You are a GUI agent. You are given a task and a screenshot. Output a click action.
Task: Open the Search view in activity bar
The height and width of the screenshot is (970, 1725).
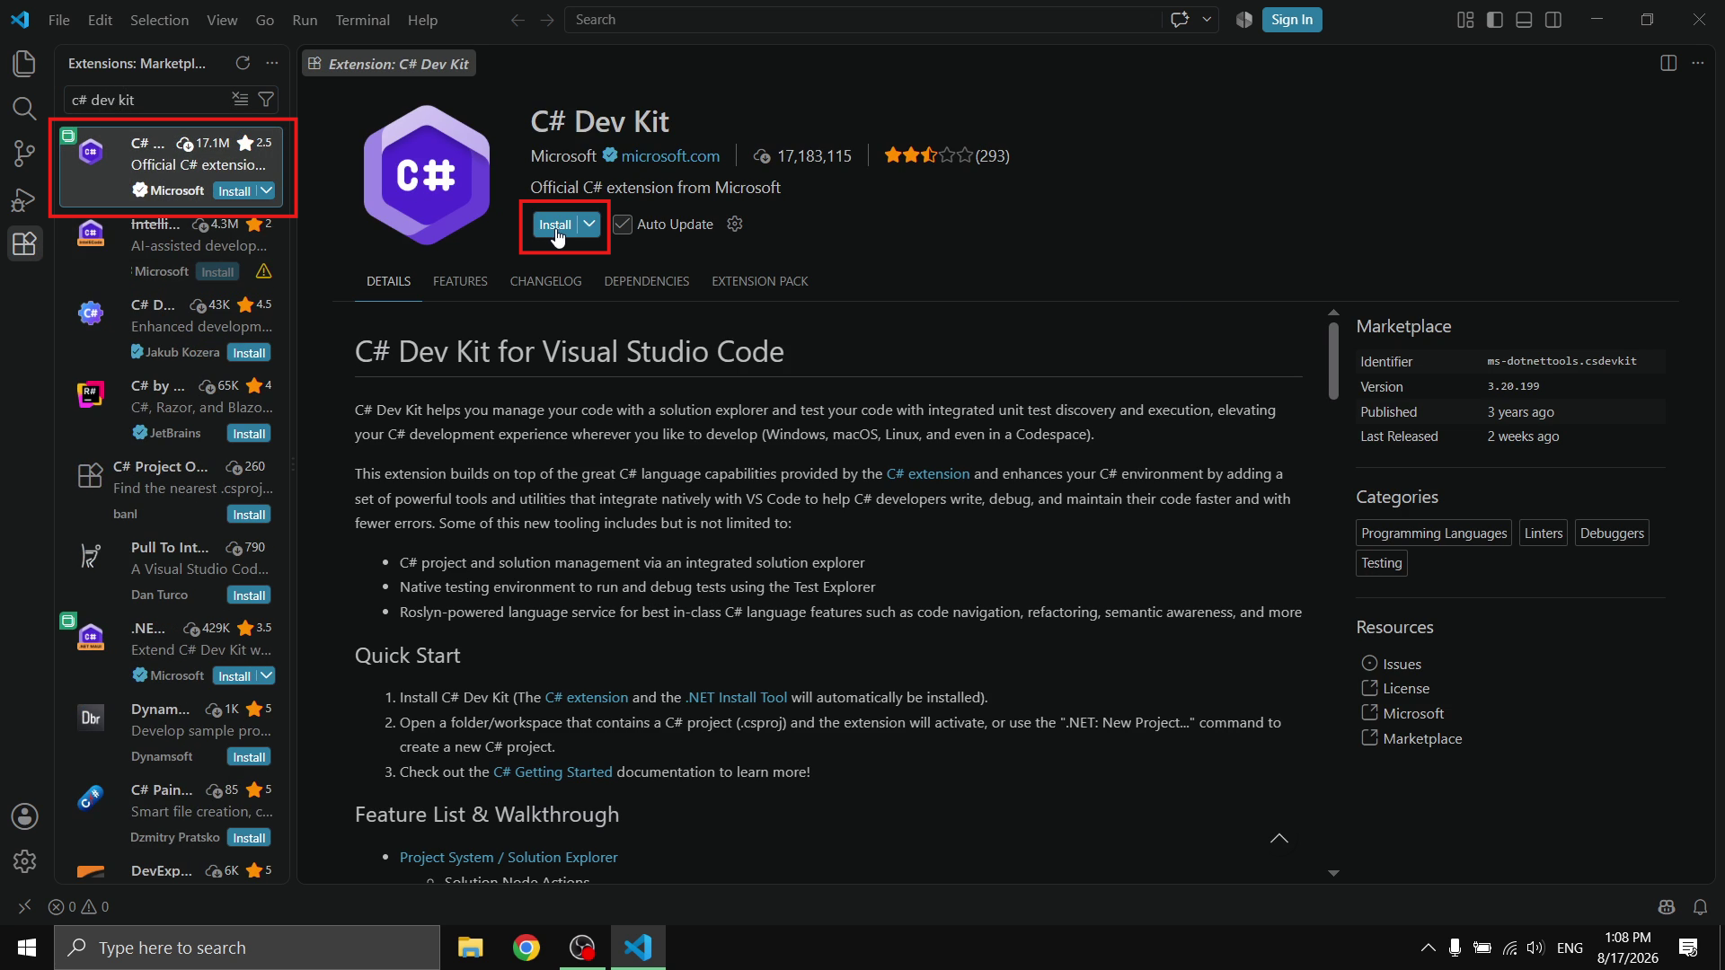pyautogui.click(x=24, y=109)
